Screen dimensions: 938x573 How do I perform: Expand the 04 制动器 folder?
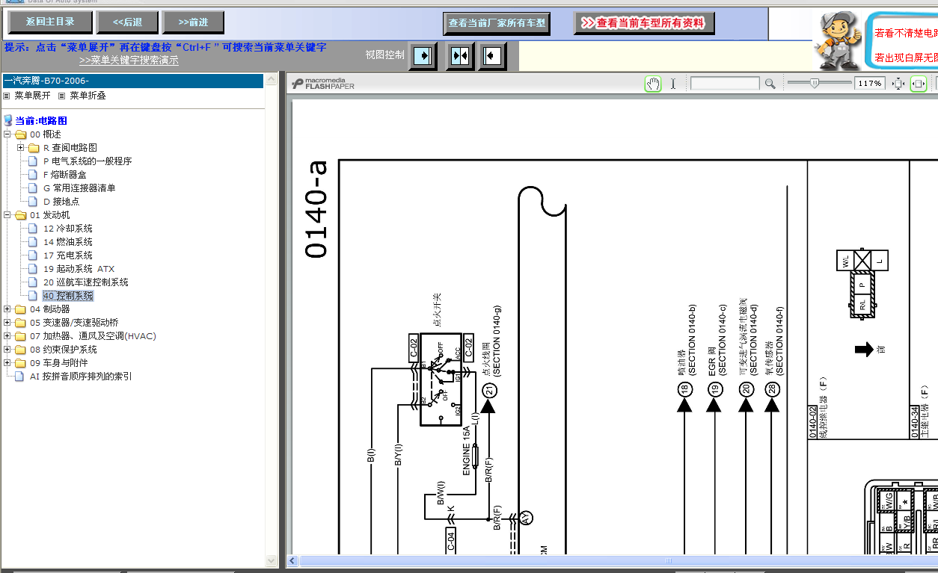pyautogui.click(x=7, y=309)
